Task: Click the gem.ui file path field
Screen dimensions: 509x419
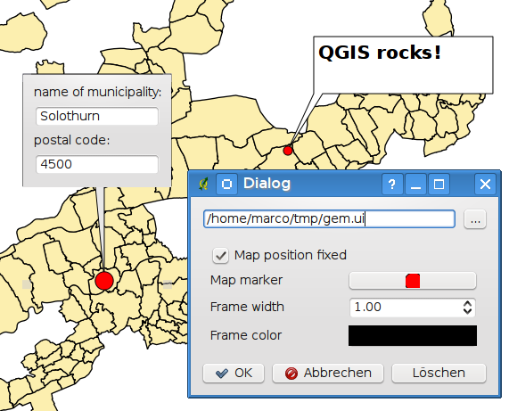Action: [x=329, y=219]
